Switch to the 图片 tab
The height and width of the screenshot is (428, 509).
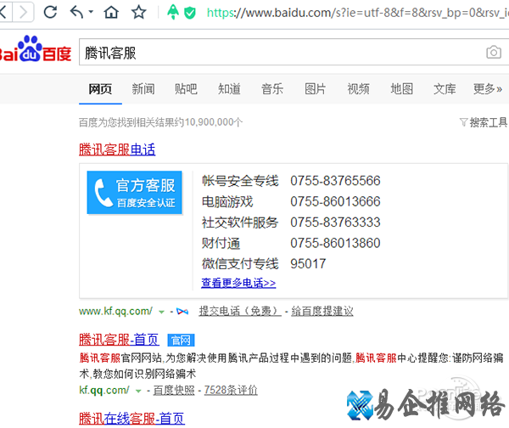tap(315, 88)
